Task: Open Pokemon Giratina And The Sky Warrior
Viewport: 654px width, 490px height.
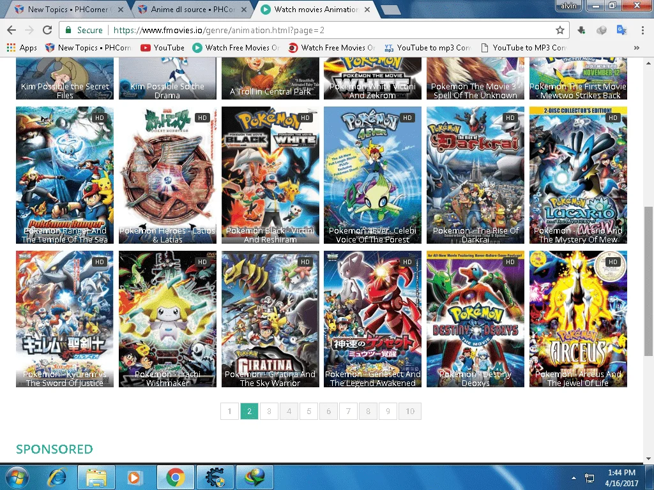Action: click(x=270, y=319)
